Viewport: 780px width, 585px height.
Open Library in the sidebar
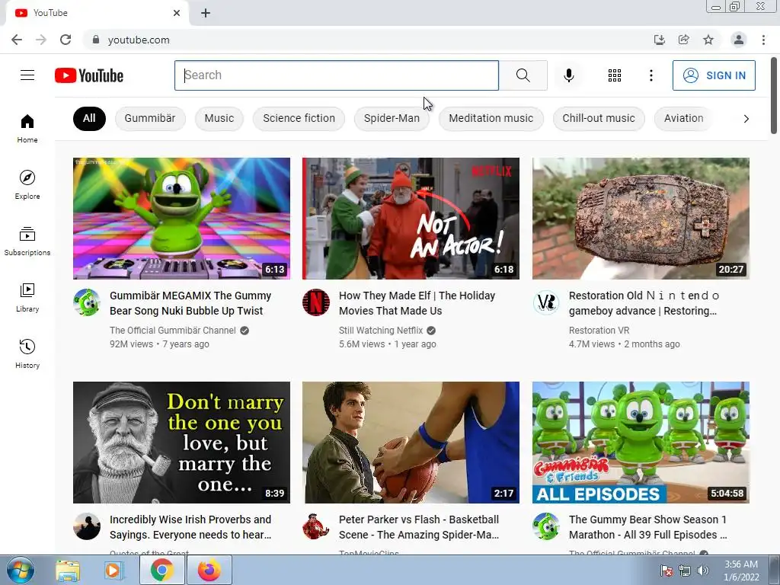[x=27, y=298]
